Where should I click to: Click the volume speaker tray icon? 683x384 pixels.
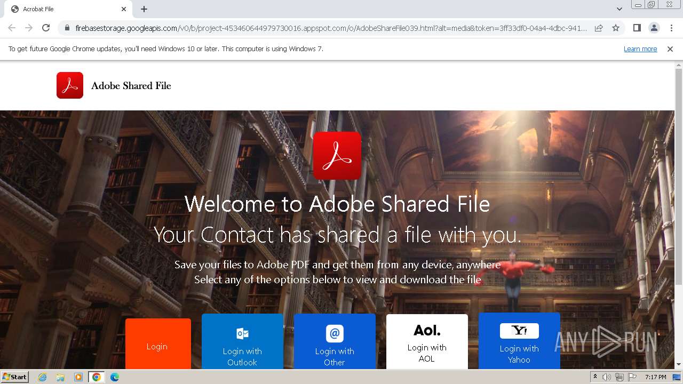tap(607, 377)
